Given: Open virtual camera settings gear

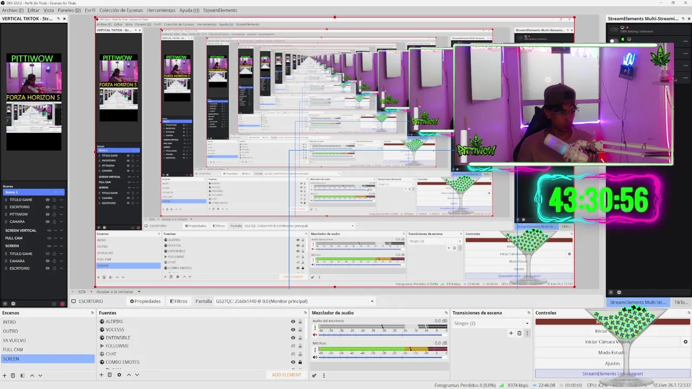Looking at the screenshot, I should click(686, 342).
